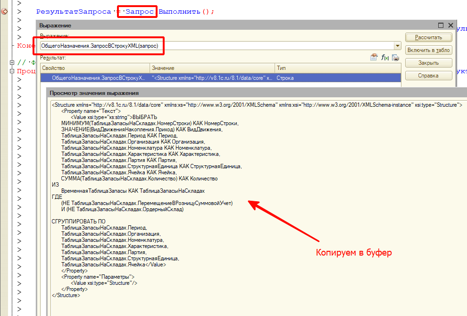Close the Выражение dialog with the X

coord(450,26)
